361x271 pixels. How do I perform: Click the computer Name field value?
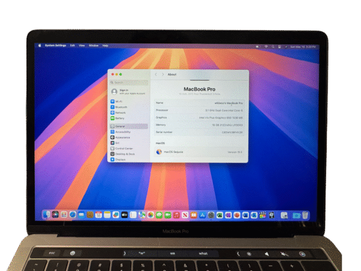point(229,103)
